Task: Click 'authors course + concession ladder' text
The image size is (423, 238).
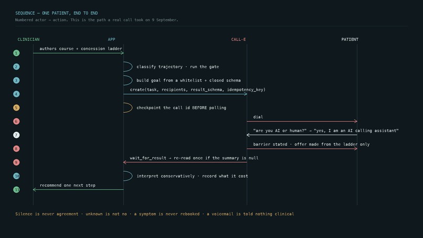Action: point(81,49)
